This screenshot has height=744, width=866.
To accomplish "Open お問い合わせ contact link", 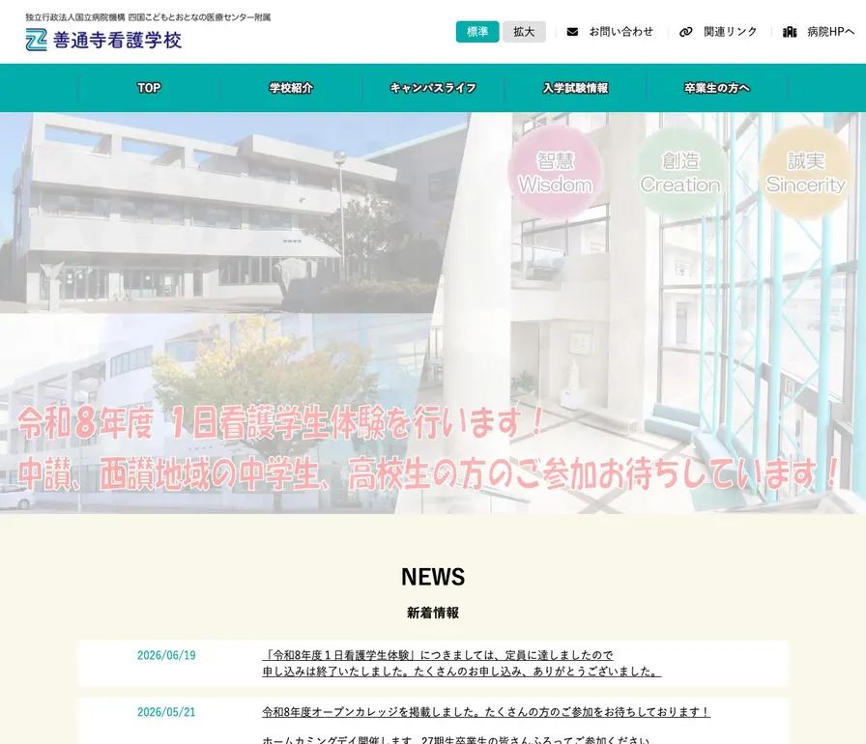I will point(621,32).
